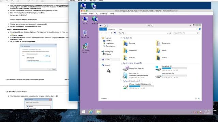Select ITEuser under Homegroup
Image resolution: width=218 pixels, height=122 pixels.
107,54
